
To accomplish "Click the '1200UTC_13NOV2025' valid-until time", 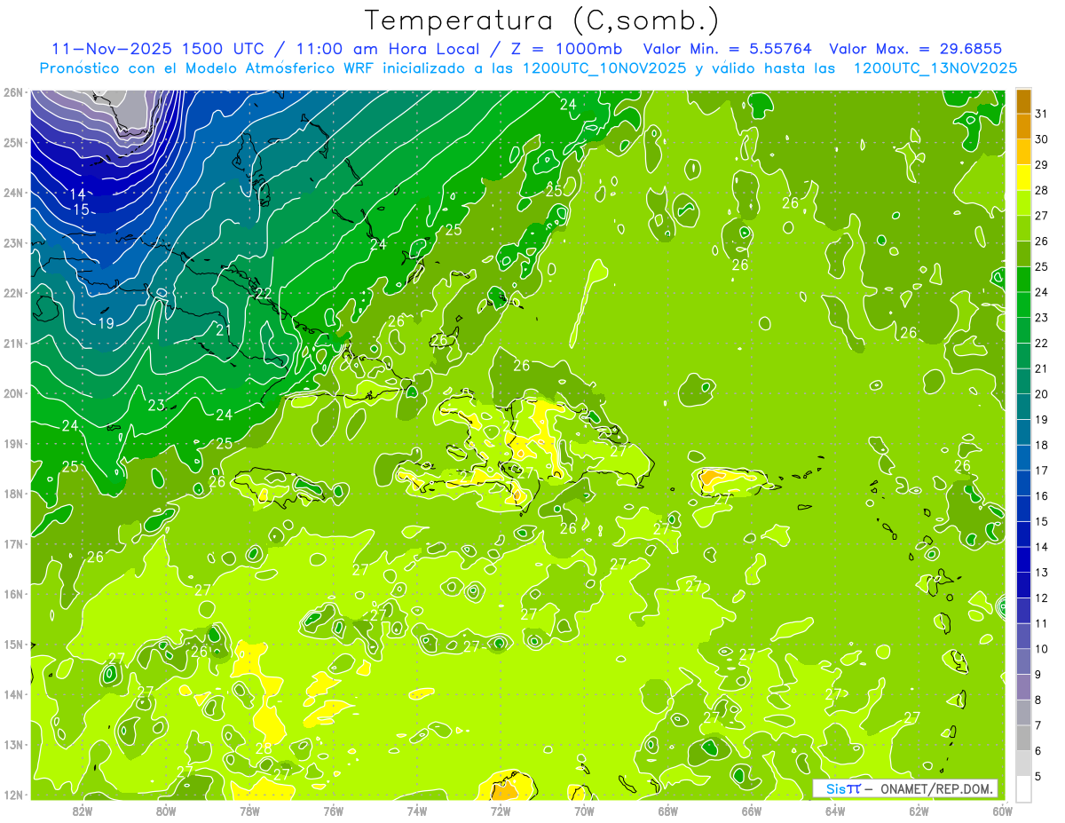I will (x=935, y=68).
